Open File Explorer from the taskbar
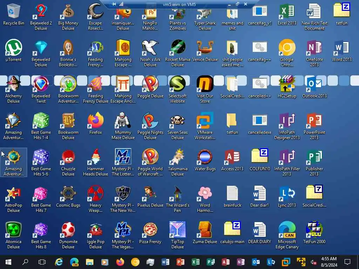Image resolution: width=359 pixels, height=269 pixels. coord(89,262)
